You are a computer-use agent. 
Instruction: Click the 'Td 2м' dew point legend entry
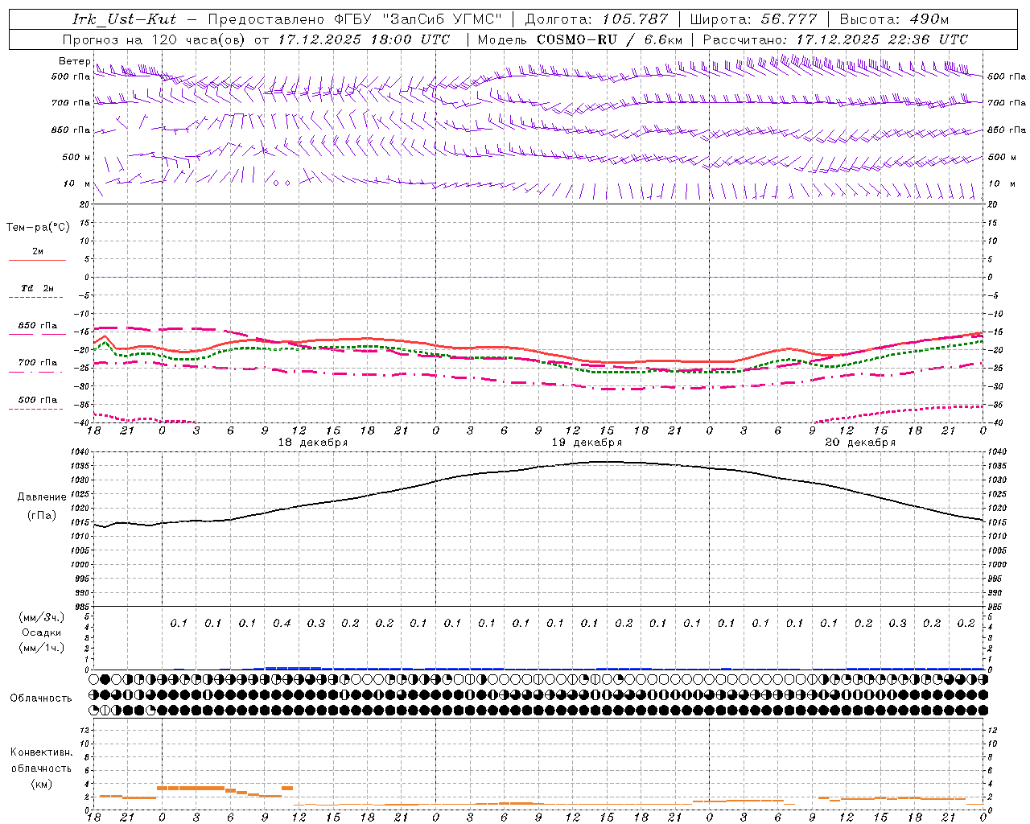click(x=37, y=288)
